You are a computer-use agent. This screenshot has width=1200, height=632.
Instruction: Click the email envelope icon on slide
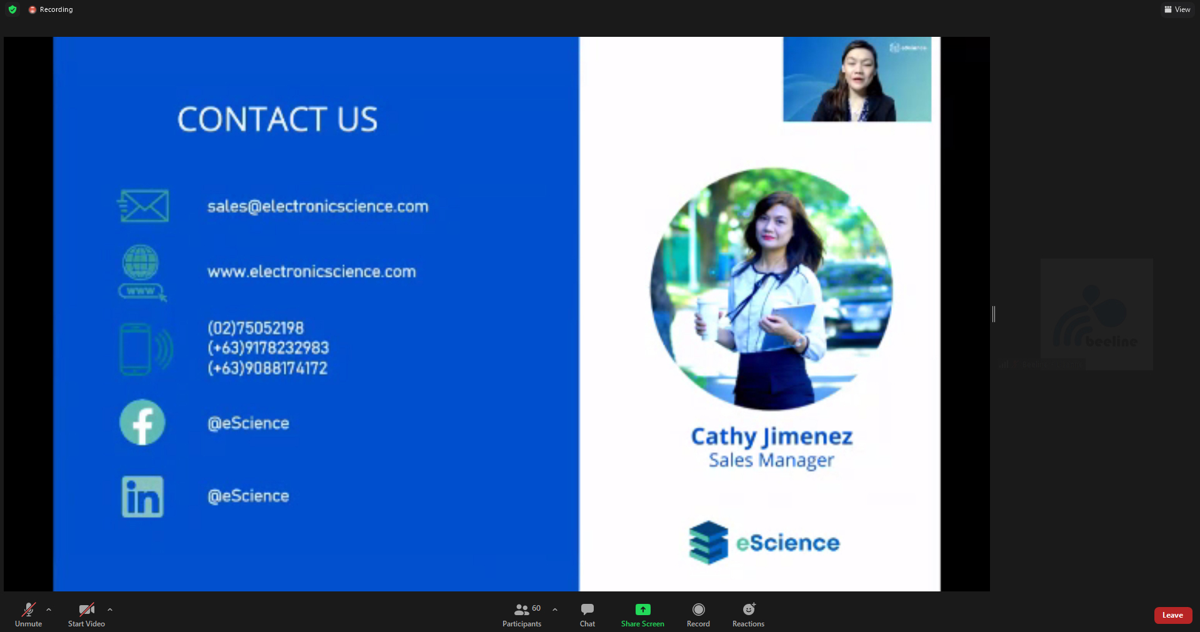point(143,205)
